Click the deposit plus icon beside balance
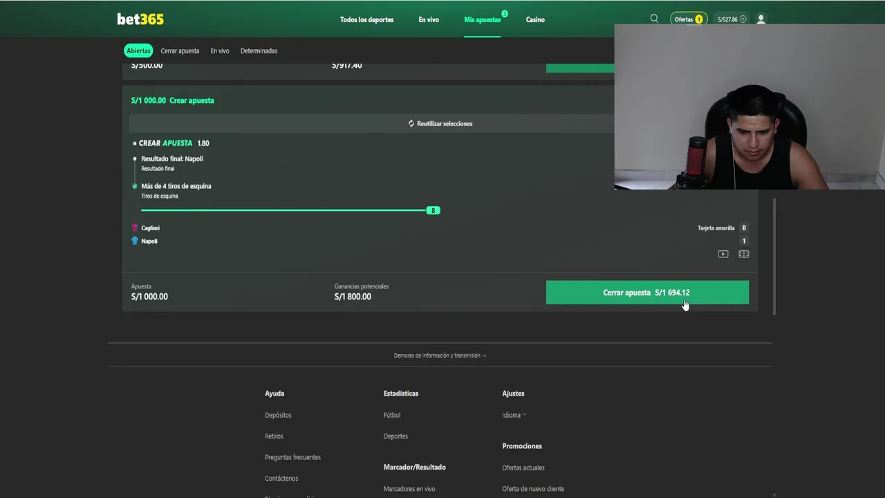Screen dimensions: 885x498 click(743, 19)
